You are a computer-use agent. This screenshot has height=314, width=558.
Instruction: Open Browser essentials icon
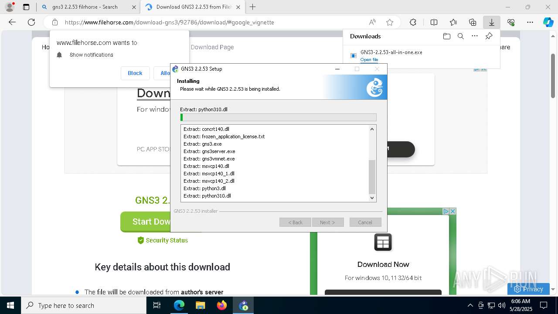coord(511,22)
